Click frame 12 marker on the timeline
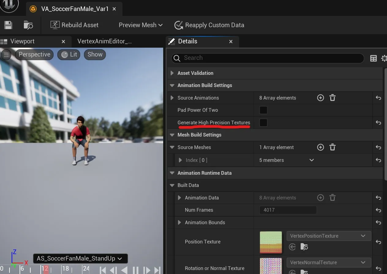The image size is (387, 274). tap(45, 269)
